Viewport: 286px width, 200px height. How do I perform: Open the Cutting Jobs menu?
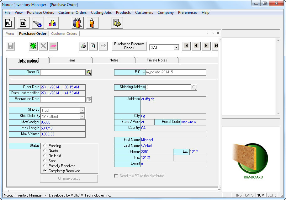tap(101, 13)
